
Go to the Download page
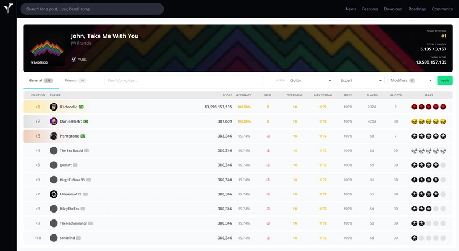point(393,9)
